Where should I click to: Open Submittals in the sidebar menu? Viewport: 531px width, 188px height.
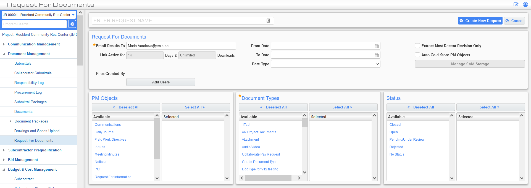pyautogui.click(x=23, y=64)
